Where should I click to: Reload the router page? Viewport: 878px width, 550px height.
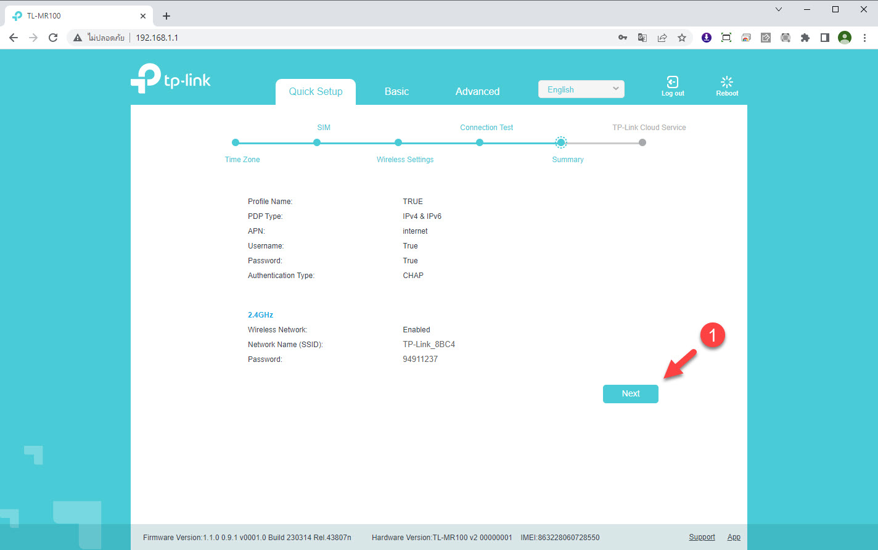53,38
